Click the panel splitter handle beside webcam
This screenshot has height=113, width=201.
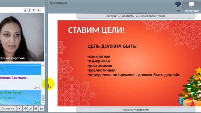pos(46,56)
